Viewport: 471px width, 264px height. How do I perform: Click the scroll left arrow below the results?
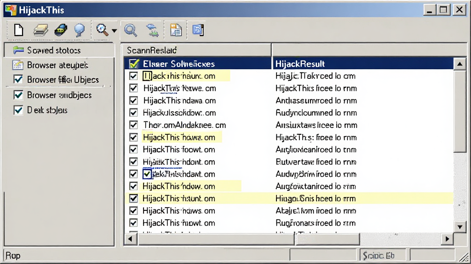tap(130, 239)
